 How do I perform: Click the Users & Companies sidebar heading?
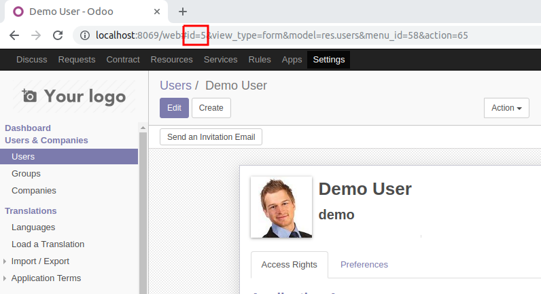46,141
